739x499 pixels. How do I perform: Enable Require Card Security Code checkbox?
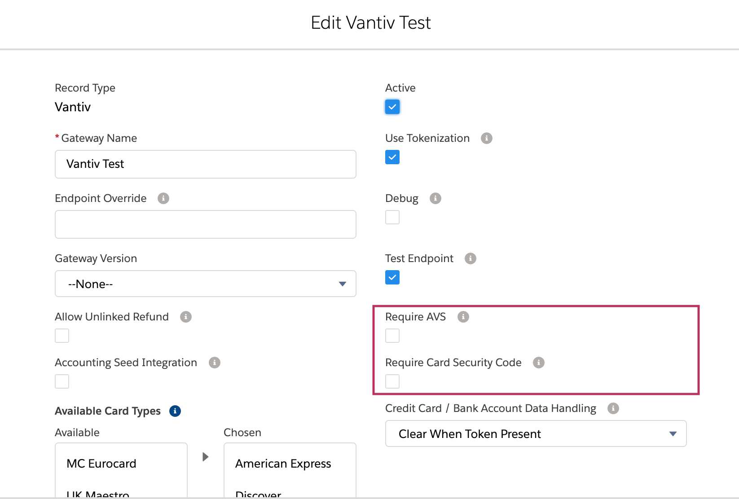tap(392, 381)
